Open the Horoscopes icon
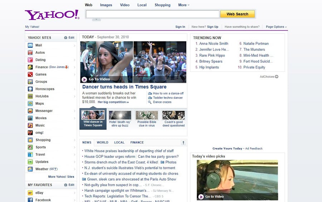 pos(30,89)
